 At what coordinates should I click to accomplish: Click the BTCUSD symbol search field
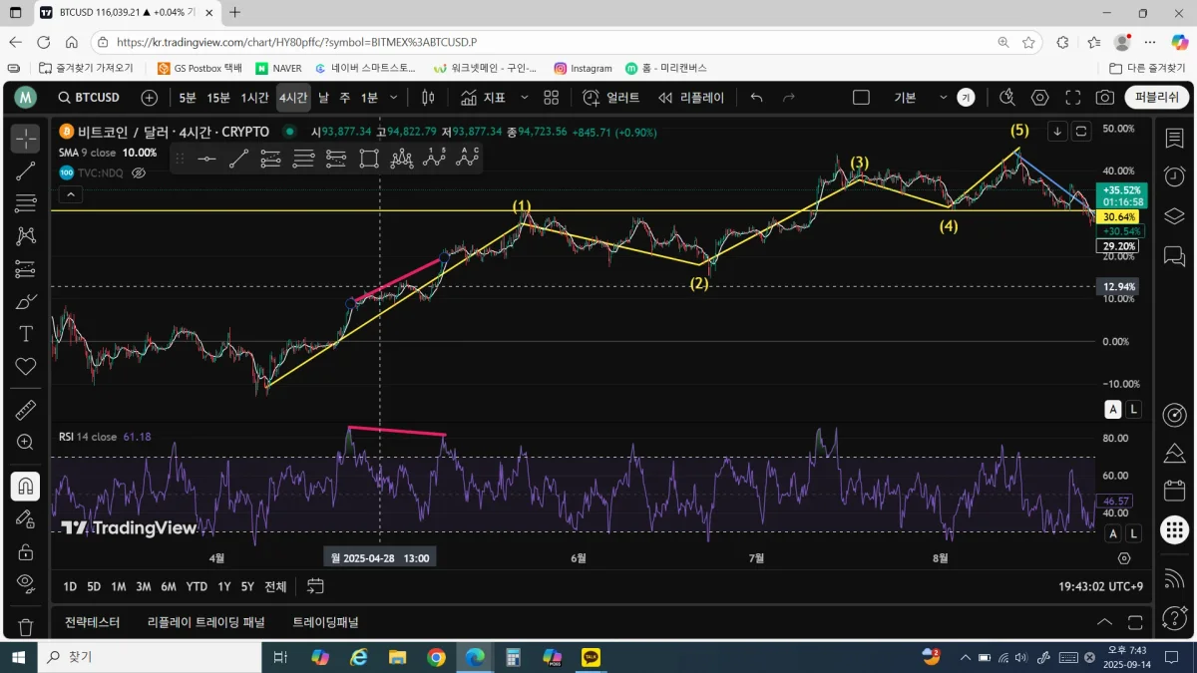pos(88,98)
